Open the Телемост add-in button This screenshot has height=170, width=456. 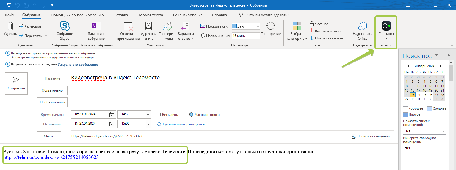(386, 31)
